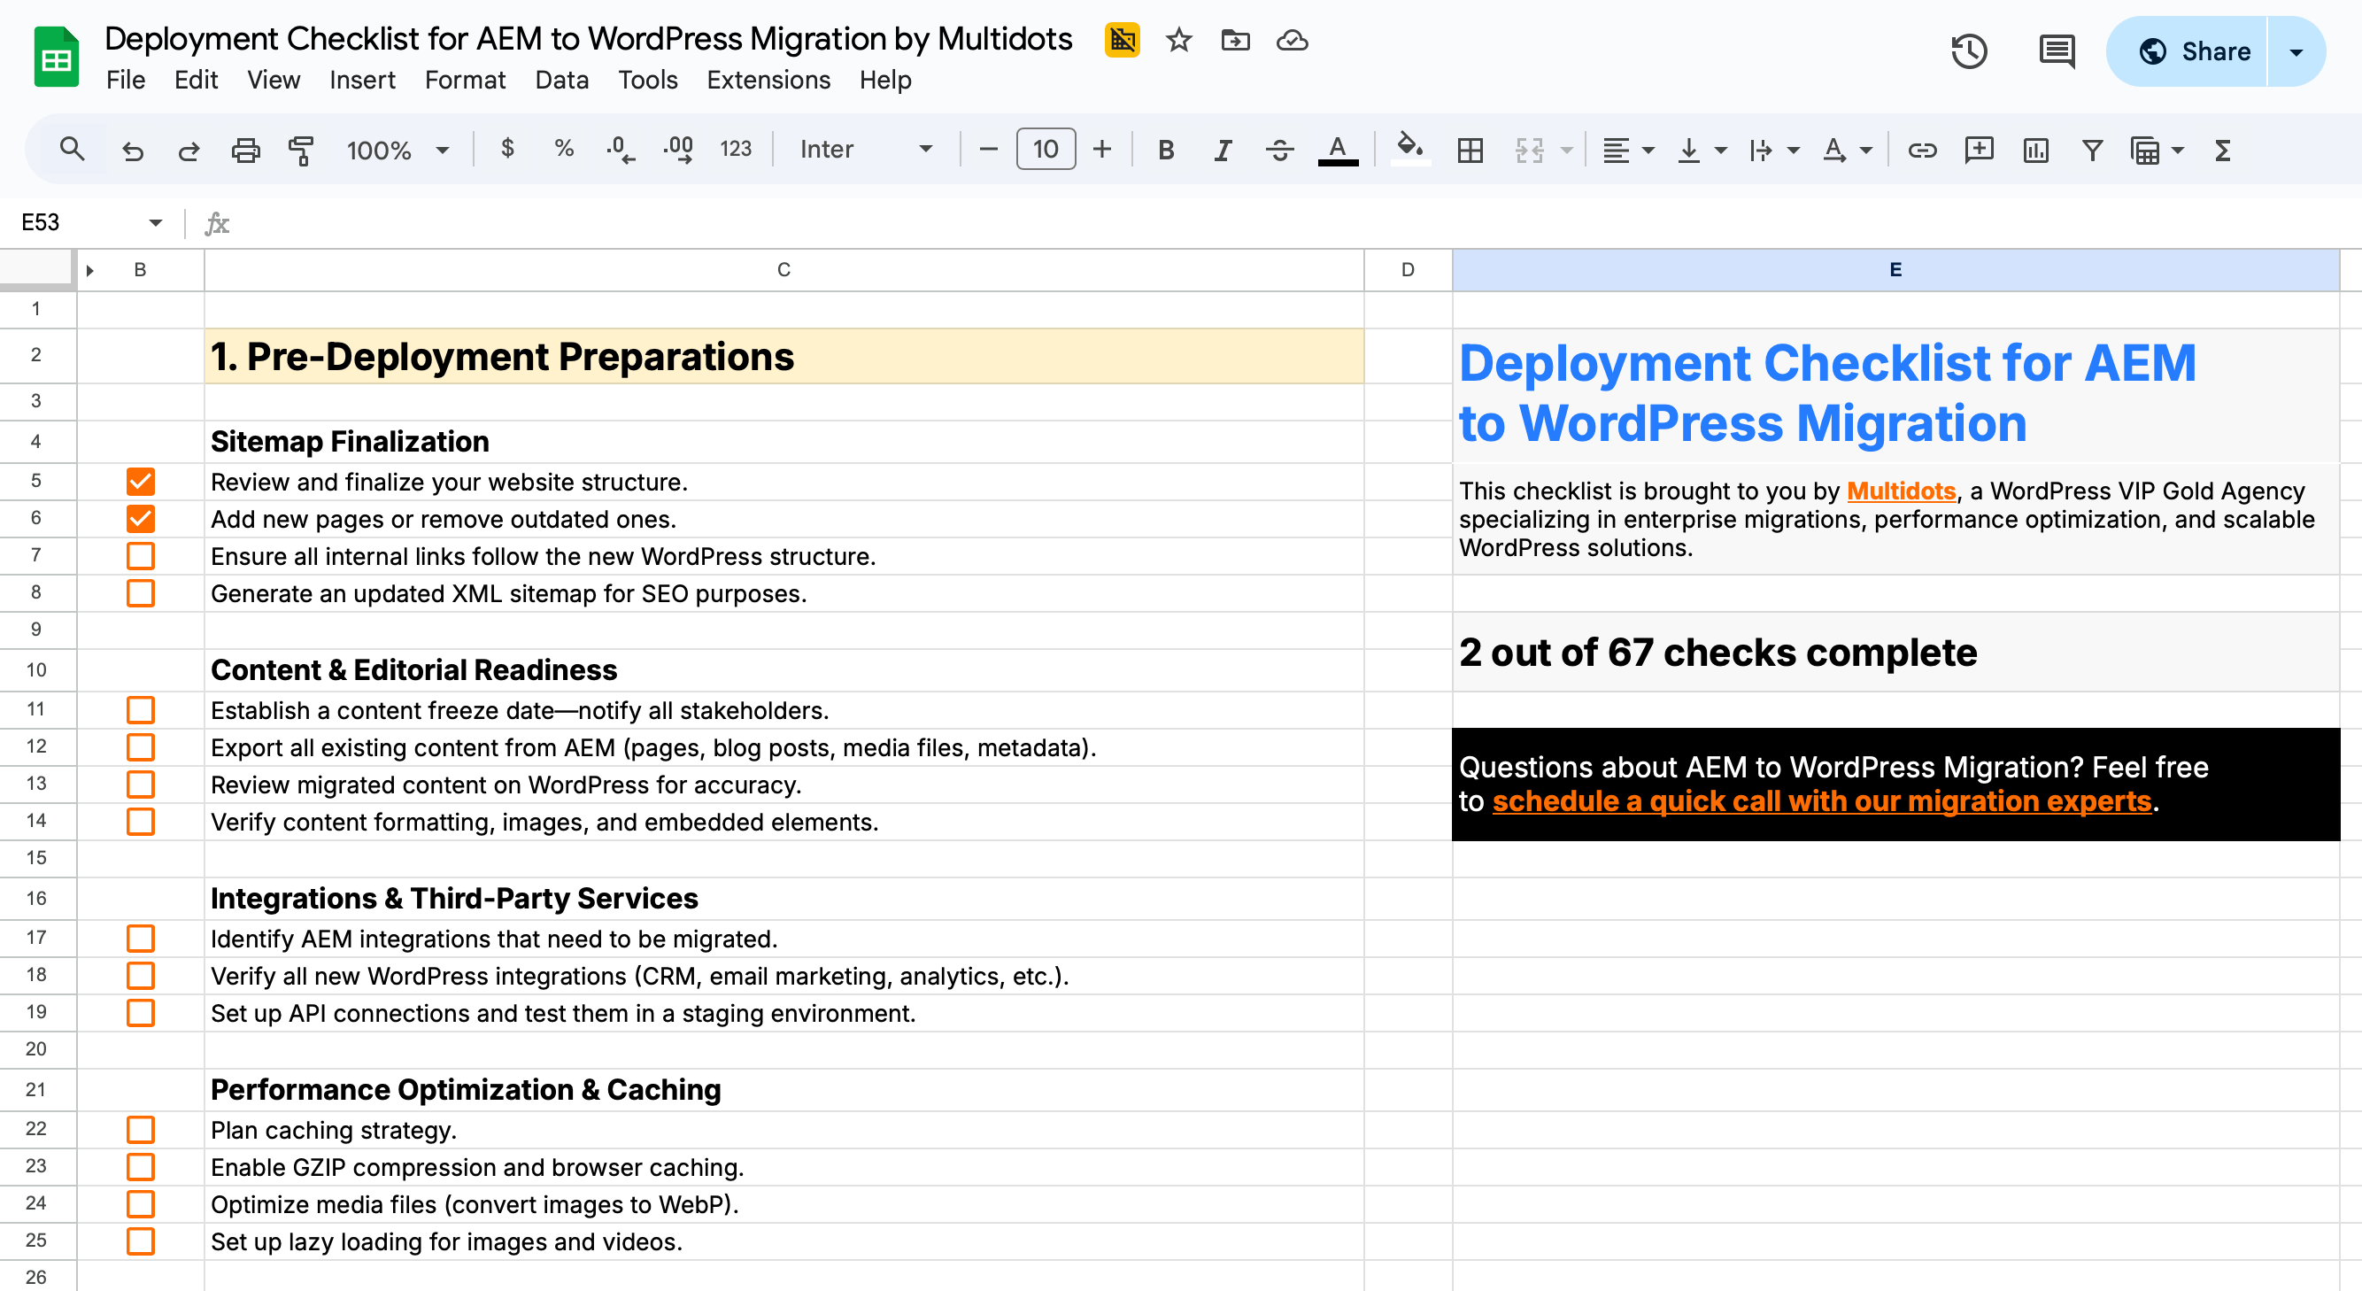Screen dimensions: 2362x1291
Task: Open the Data menu
Action: [x=561, y=80]
